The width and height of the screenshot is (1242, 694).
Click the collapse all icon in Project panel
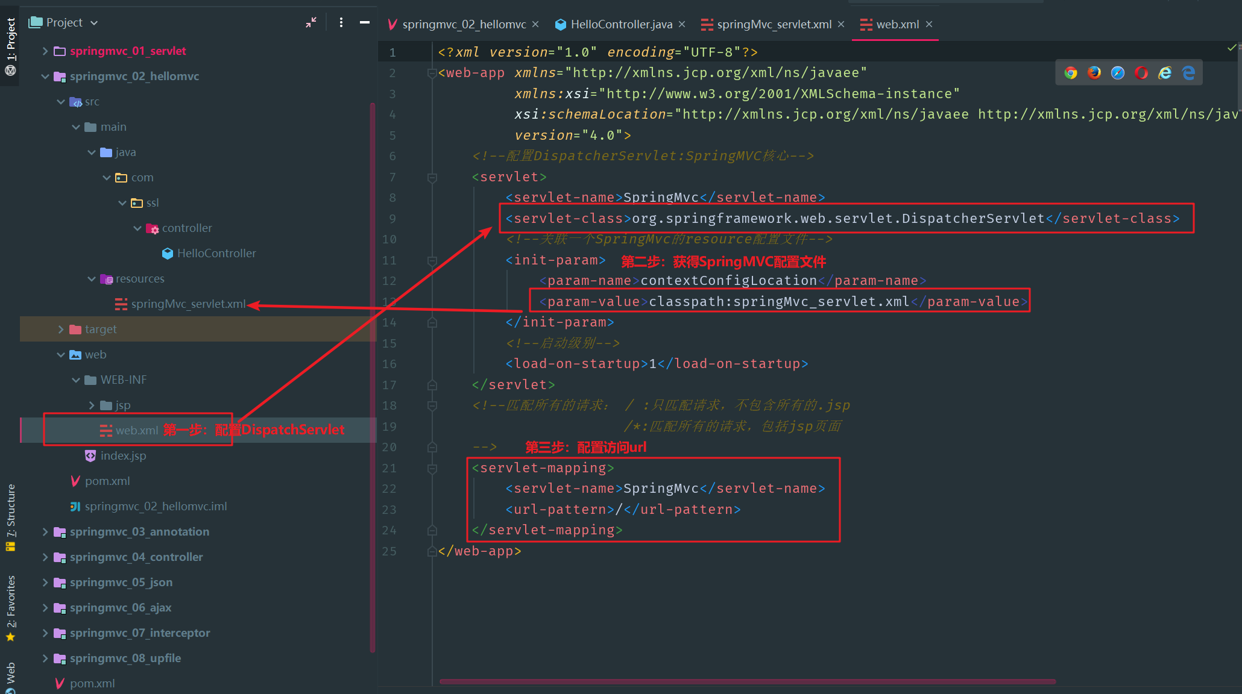coord(311,22)
